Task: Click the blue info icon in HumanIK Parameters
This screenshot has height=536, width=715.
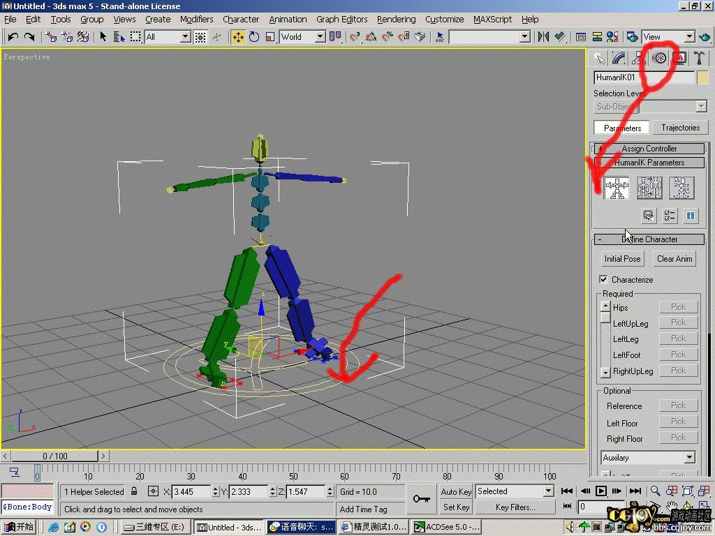Action: 691,216
